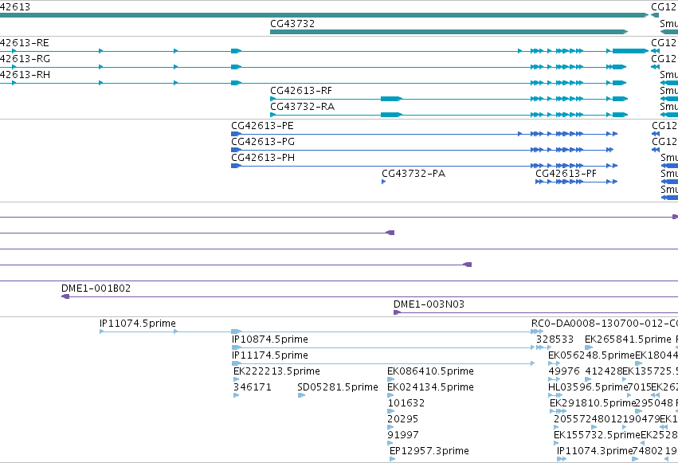
Task: Select EST label EK024134.5prime
Action: pyautogui.click(x=431, y=387)
